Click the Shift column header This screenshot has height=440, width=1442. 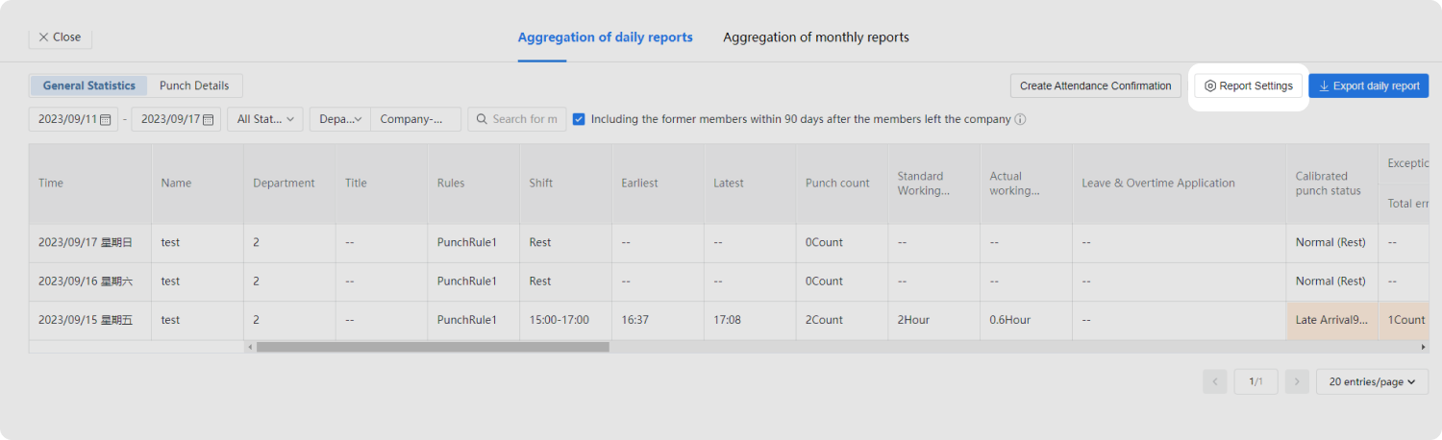[565, 183]
